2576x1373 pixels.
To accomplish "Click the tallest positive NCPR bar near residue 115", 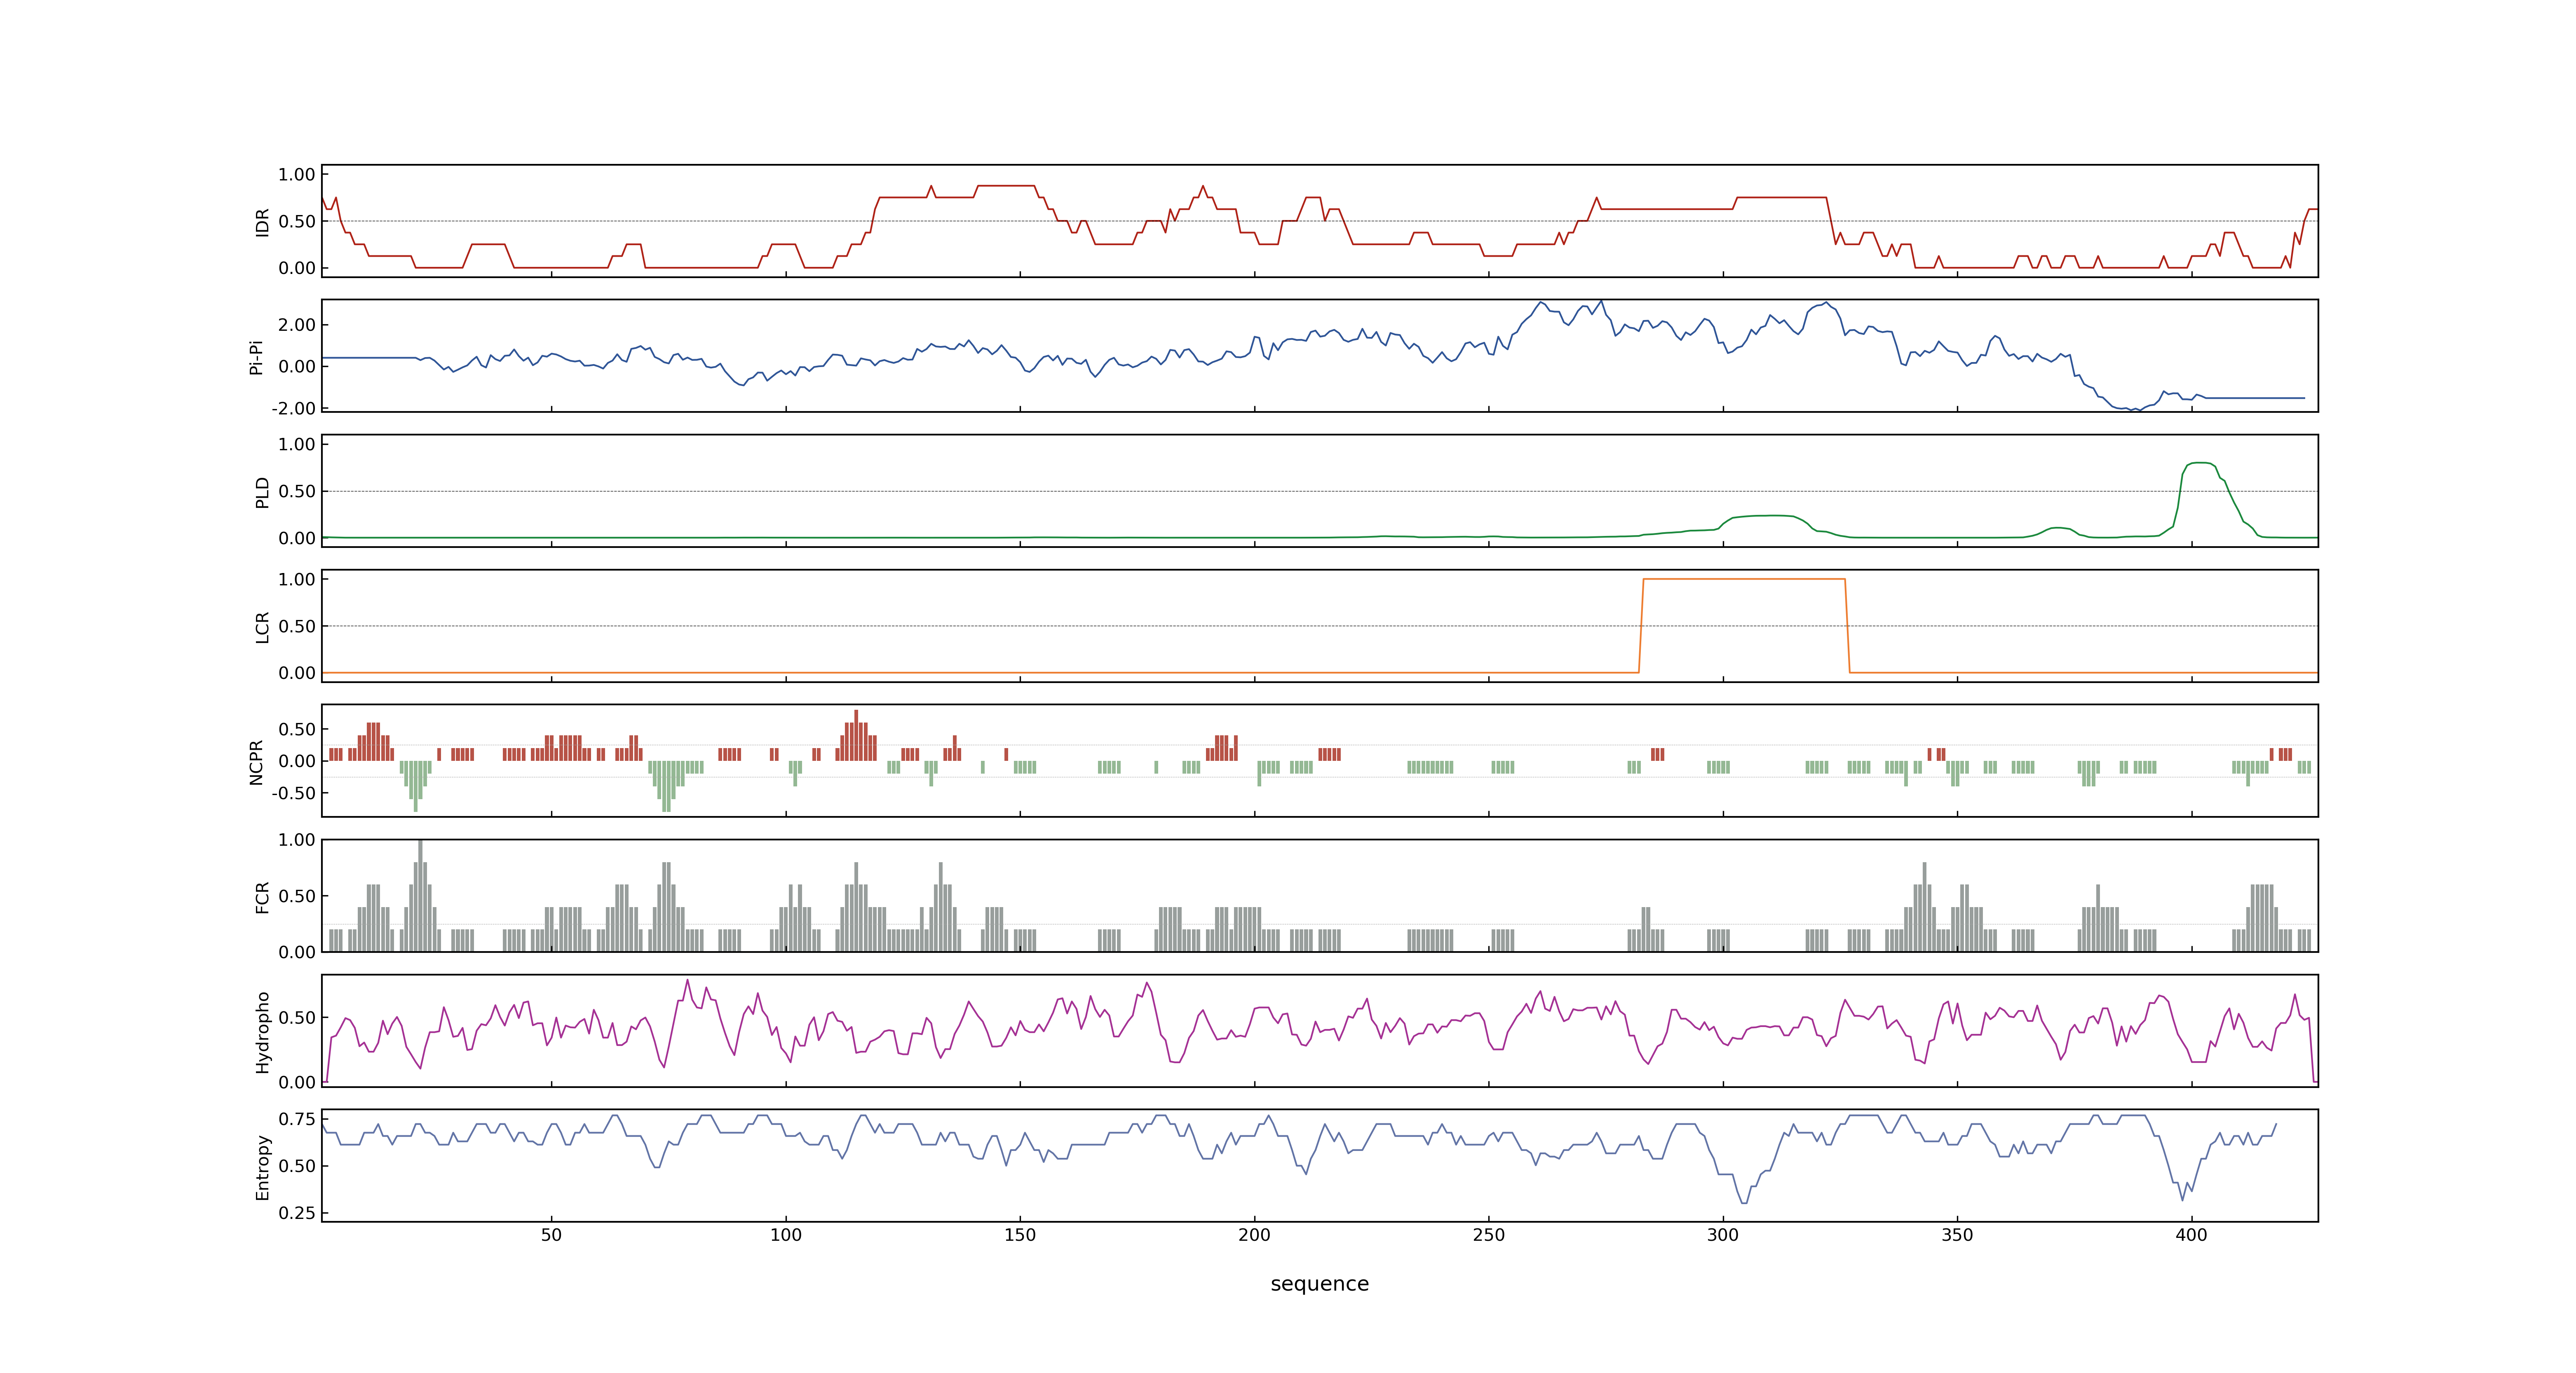I will coord(856,735).
